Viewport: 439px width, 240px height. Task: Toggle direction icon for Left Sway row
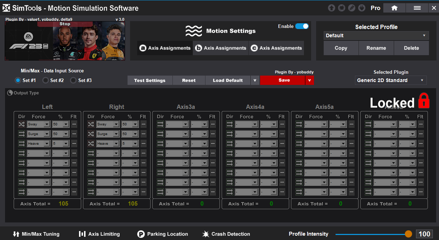click(x=22, y=124)
